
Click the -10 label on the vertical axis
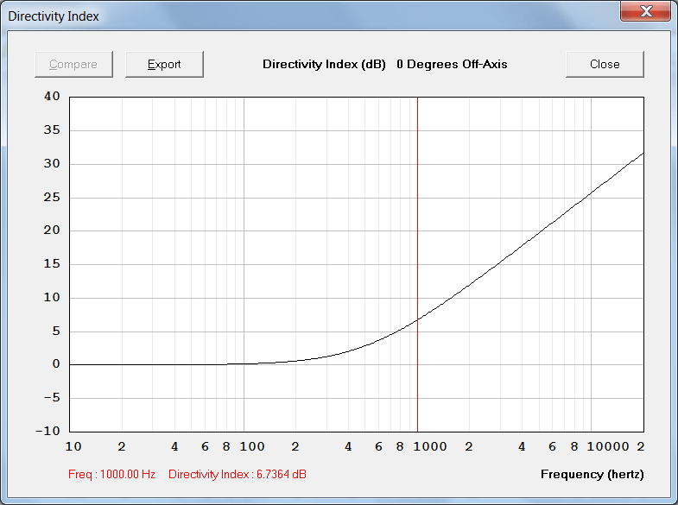48,431
